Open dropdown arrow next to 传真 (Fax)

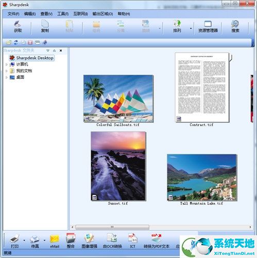point(44,240)
